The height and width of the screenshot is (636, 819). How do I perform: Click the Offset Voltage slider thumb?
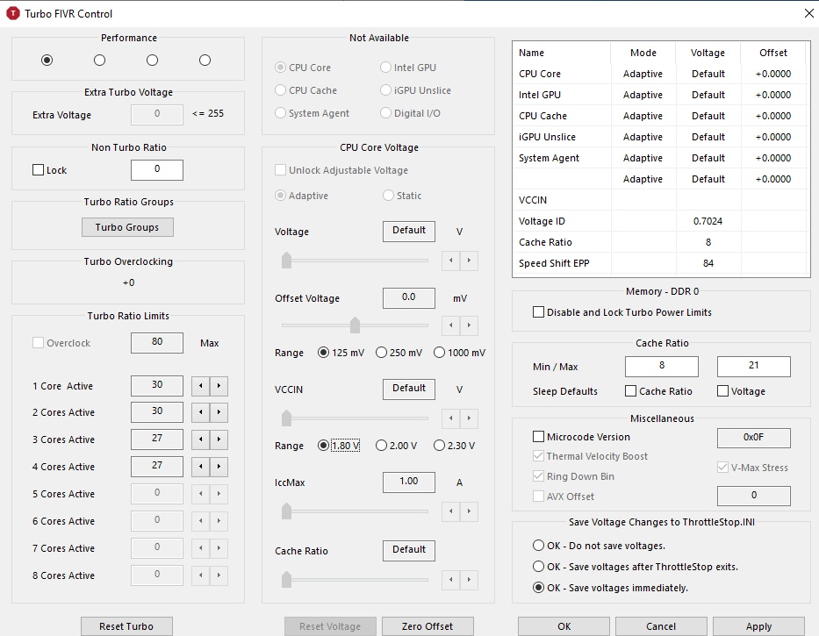[355, 325]
